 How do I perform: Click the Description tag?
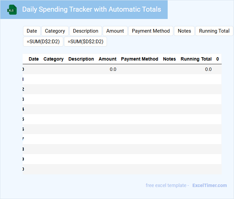[86, 31]
